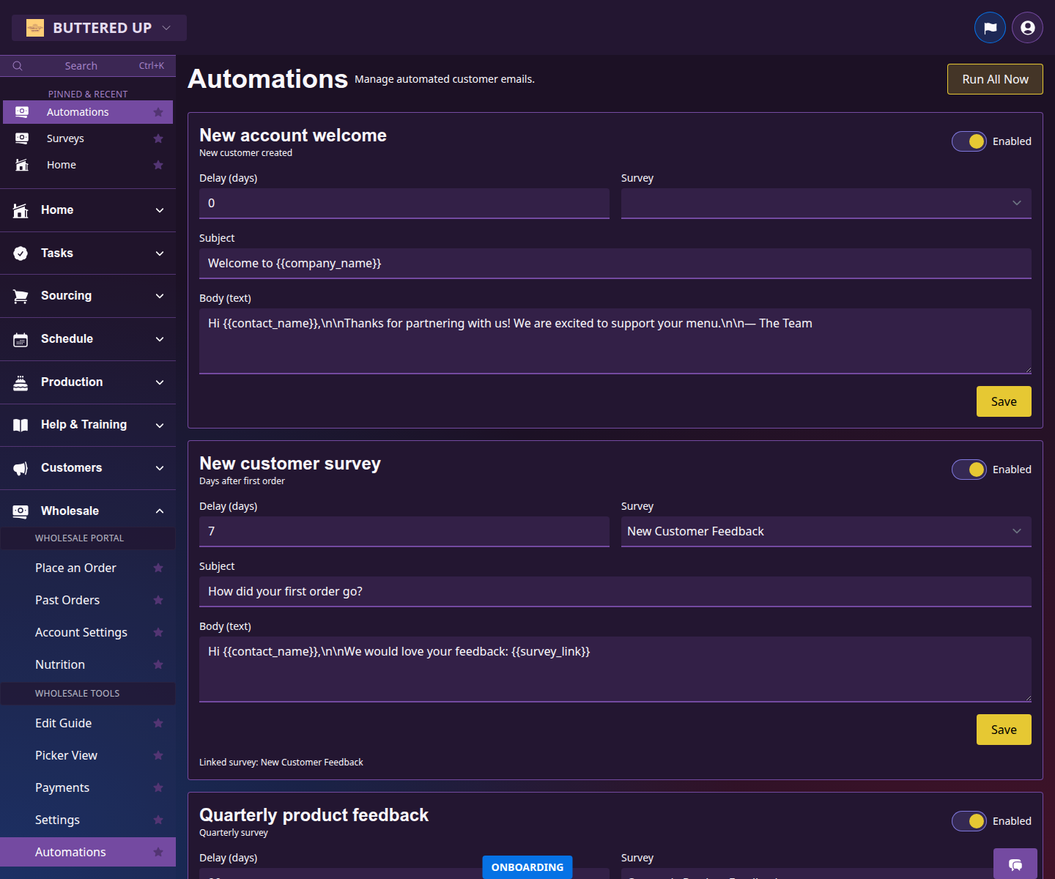This screenshot has height=879, width=1055.
Task: Click the Production cake icon
Action: point(21,382)
